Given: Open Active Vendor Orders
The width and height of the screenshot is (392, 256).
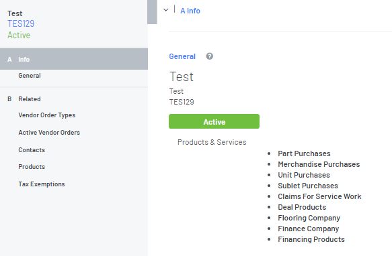Looking at the screenshot, I should (49, 133).
